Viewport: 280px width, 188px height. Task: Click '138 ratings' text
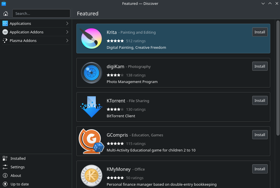click(136, 75)
